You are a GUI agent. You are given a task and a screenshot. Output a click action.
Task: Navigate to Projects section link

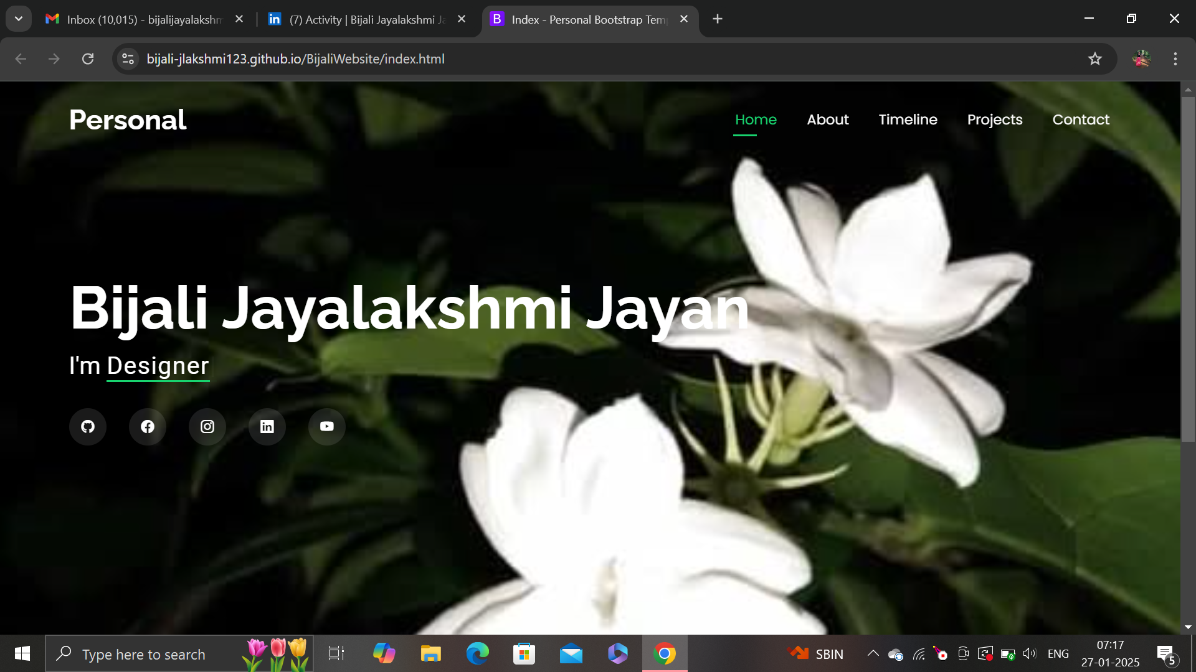point(994,119)
